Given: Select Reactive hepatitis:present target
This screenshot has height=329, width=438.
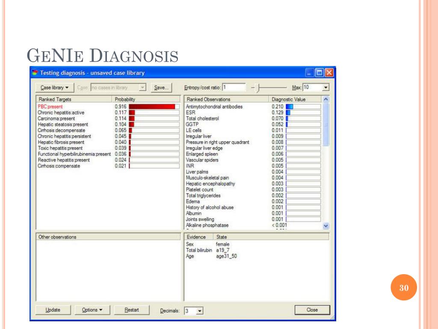Looking at the screenshot, I should point(108,160).
